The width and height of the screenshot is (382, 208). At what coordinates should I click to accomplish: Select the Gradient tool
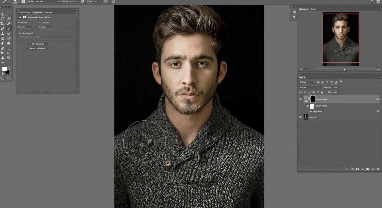tap(9, 38)
